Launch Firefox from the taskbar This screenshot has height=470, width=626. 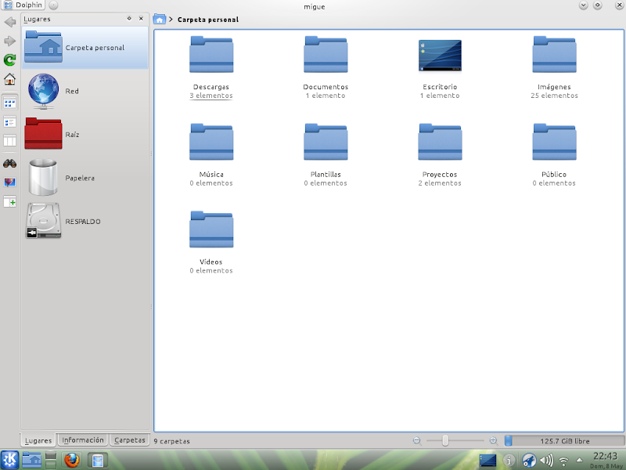coord(72,460)
